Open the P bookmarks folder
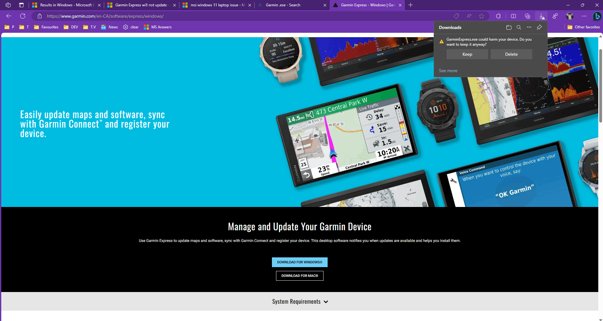The width and height of the screenshot is (603, 321). tap(9, 27)
